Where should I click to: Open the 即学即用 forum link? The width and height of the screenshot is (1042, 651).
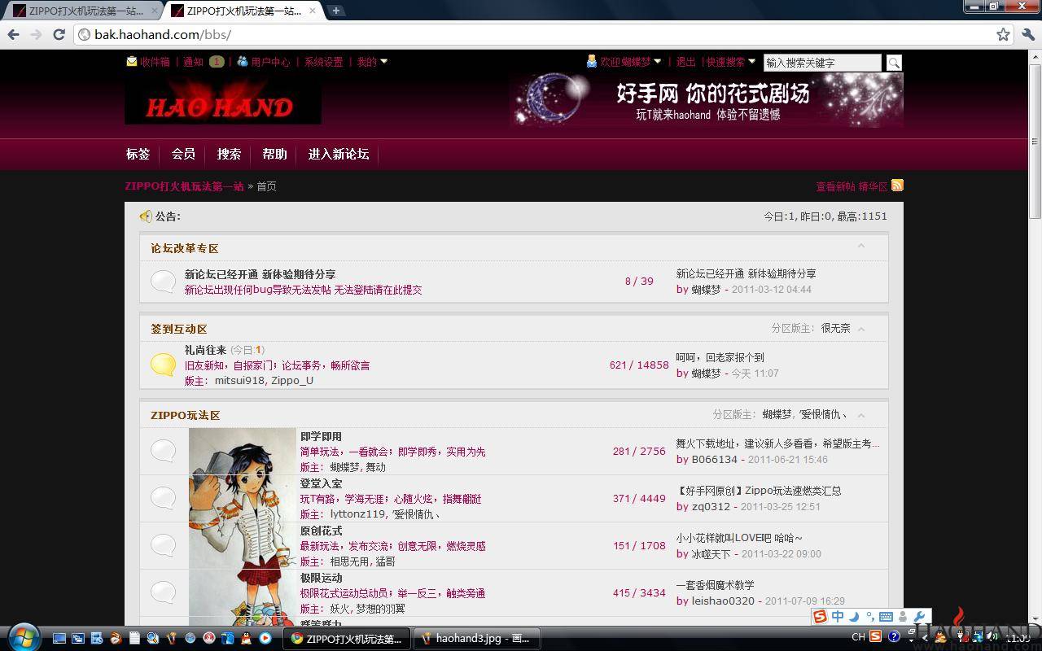[x=321, y=436]
